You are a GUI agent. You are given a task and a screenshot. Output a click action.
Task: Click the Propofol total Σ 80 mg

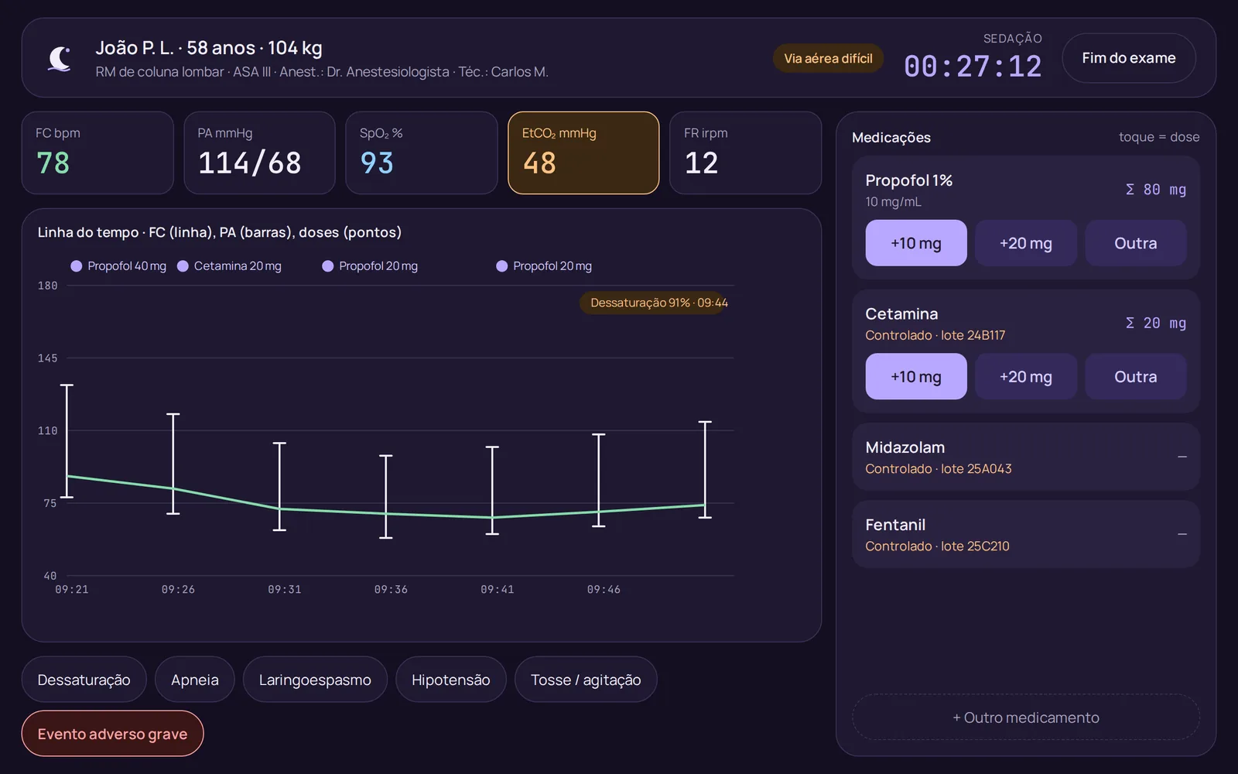coord(1156,190)
